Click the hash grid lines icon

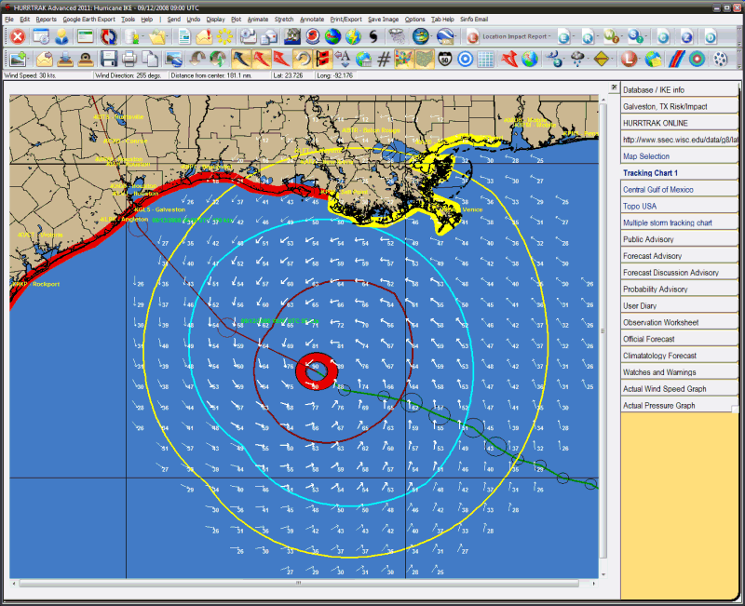384,60
